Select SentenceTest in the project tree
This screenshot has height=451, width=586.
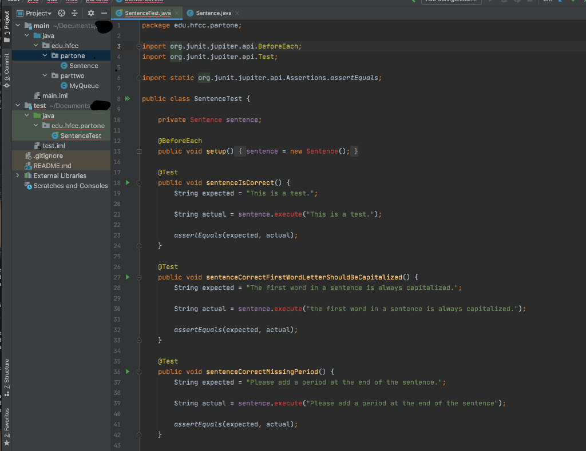coord(77,135)
